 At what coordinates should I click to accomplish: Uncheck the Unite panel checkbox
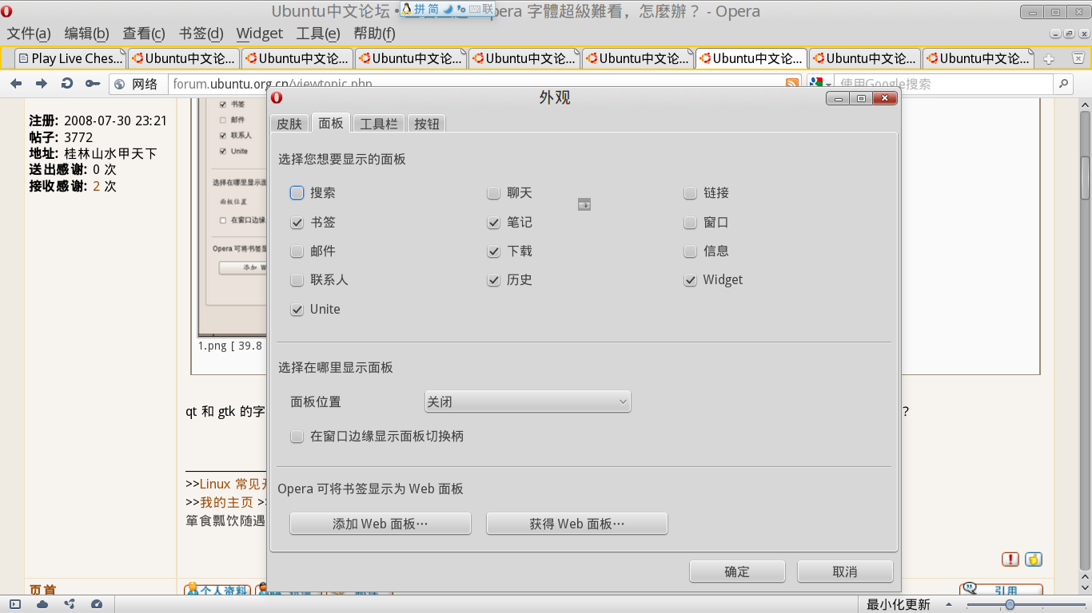click(x=297, y=310)
